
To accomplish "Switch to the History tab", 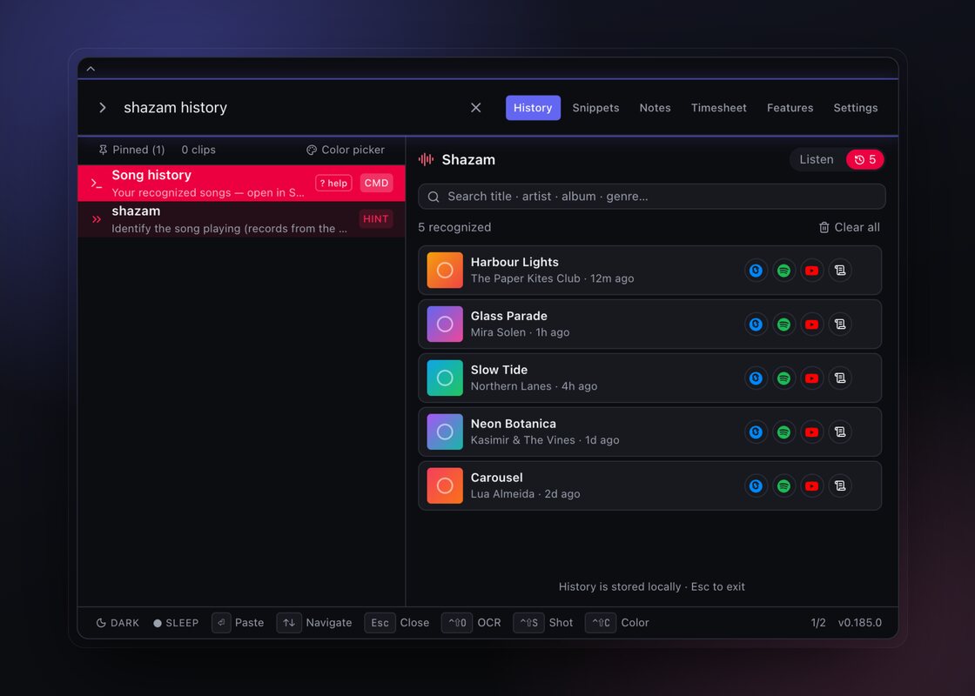I will point(533,108).
